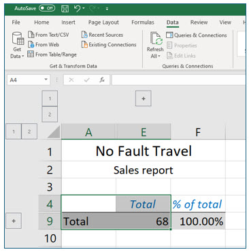249x252 pixels.
Task: Click the Enter checkmark formula bar icon
Action: click(86, 80)
